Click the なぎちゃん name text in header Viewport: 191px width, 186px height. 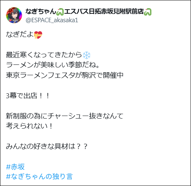pos(41,11)
